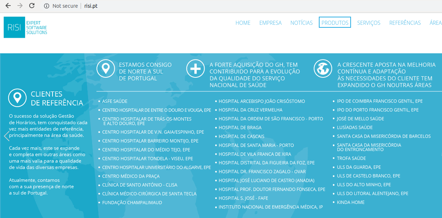Viewport: 442px width, 218px height.
Task: Click Hospital Distrital da Figueira da Foz, EPE
Action: [267, 163]
